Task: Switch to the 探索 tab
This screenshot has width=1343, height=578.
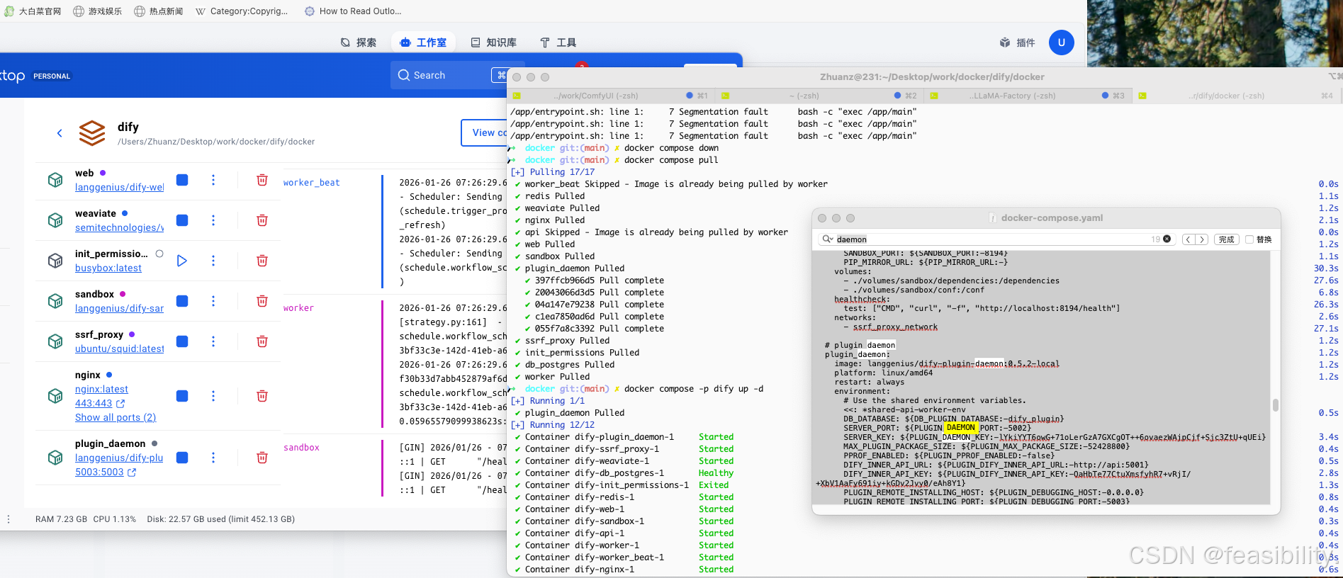Action: point(358,42)
